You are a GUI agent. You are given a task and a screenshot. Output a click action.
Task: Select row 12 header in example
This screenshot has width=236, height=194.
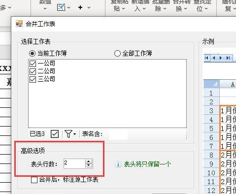[x=211, y=191]
